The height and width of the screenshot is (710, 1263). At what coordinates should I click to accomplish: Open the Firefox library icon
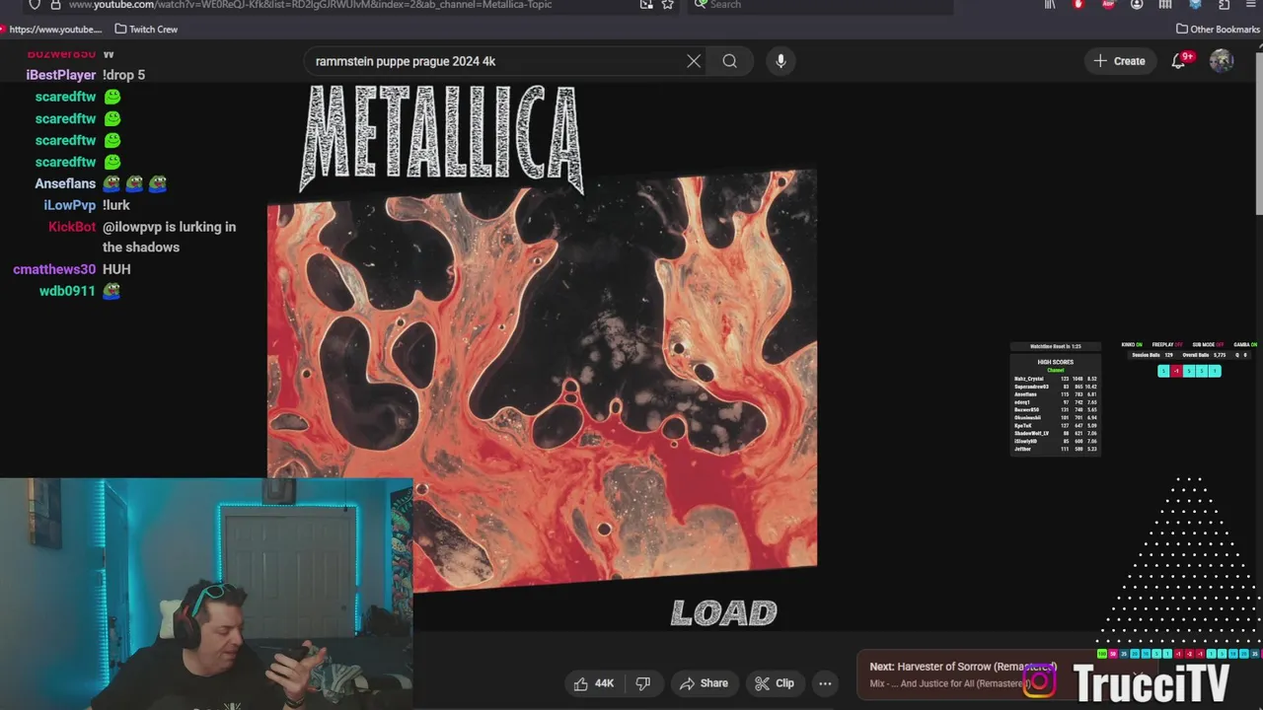[x=1050, y=5]
